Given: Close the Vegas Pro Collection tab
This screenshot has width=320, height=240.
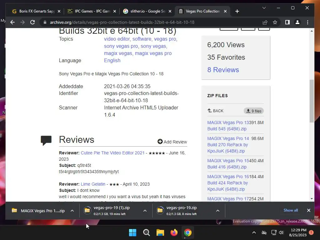Looking at the screenshot, I should tap(225, 11).
